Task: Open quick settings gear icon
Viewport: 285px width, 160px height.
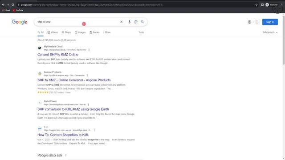Action: pos(249,22)
